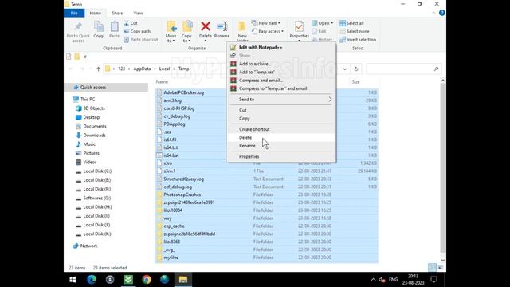Open the Quick Access Toolbar customize arrow

click(x=85, y=57)
